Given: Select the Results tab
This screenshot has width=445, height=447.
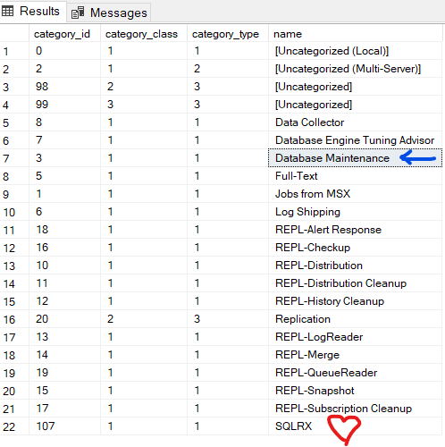Looking at the screenshot, I should tap(33, 12).
